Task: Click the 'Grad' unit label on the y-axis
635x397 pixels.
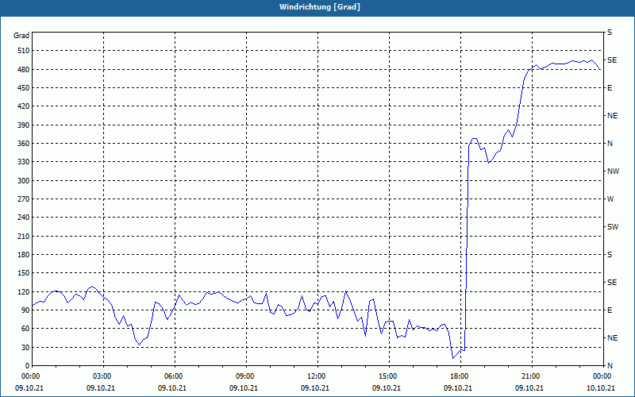Action: tap(21, 36)
